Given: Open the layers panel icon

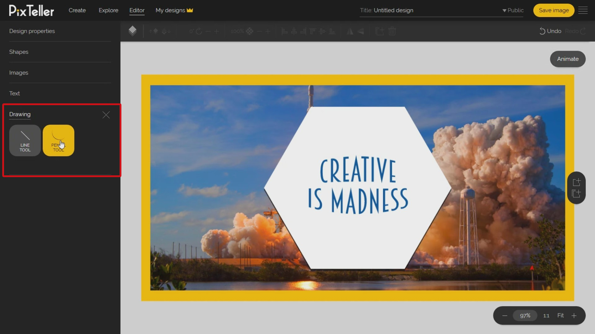Looking at the screenshot, I should click(132, 31).
